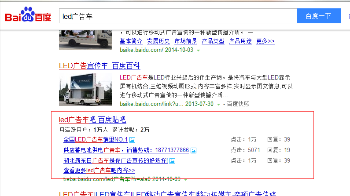Expand arrow next to baike.baidu.com 2013-07-30

coord(218,105)
